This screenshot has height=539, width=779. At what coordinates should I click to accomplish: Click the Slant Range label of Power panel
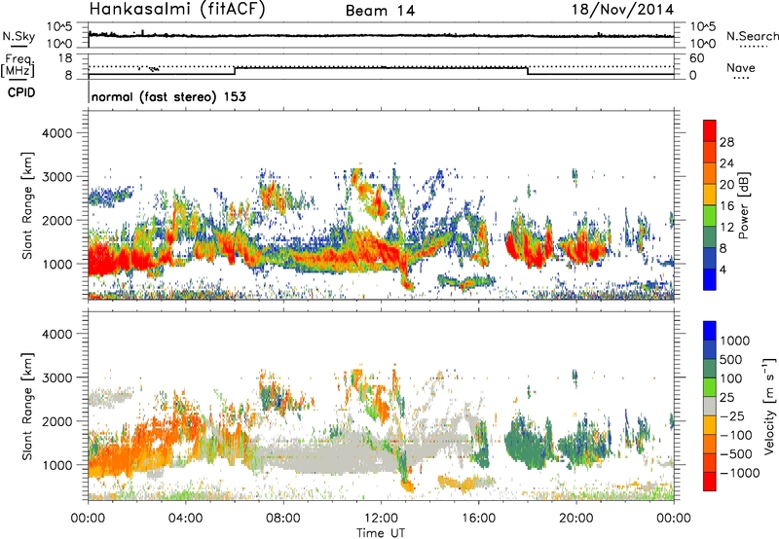click(27, 205)
